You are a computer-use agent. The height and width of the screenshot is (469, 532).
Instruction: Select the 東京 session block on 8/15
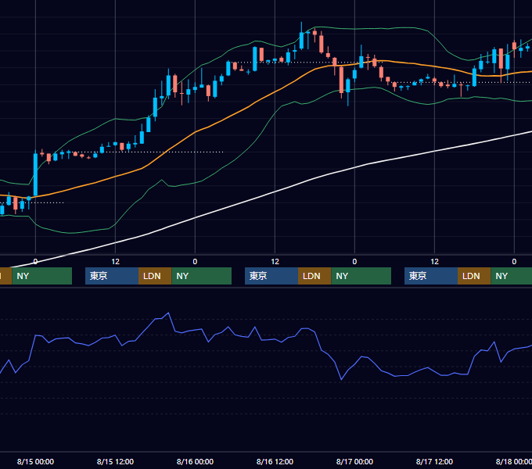pos(112,276)
